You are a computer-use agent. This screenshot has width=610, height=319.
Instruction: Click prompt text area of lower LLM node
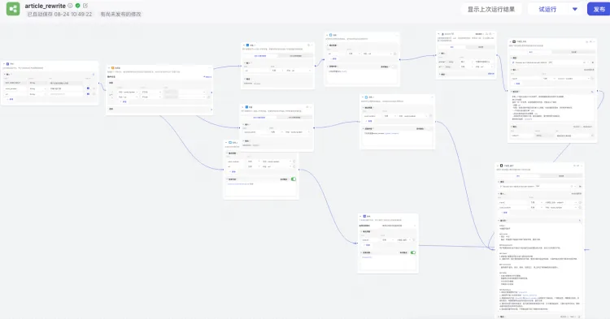(539, 268)
